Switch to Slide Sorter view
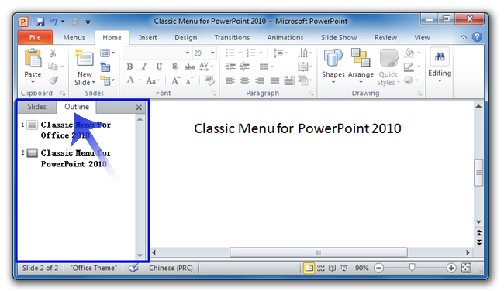 321,268
